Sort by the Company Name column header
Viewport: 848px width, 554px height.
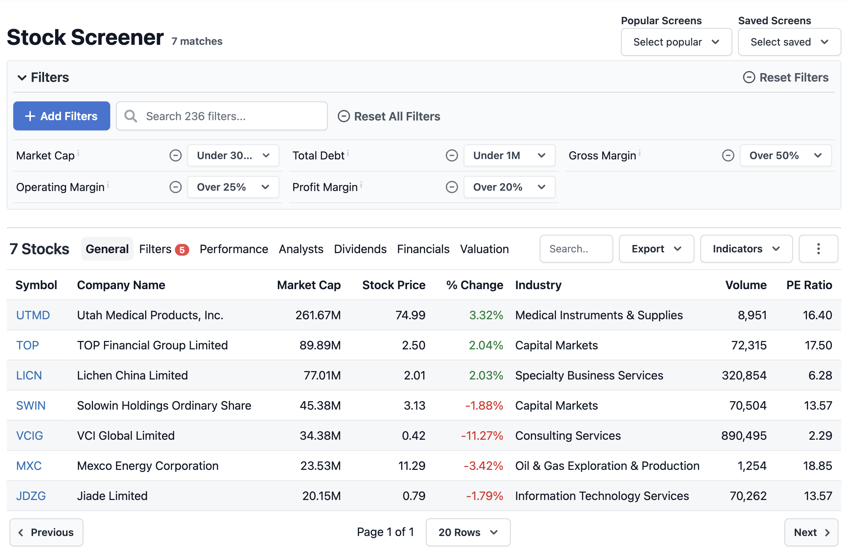point(121,285)
